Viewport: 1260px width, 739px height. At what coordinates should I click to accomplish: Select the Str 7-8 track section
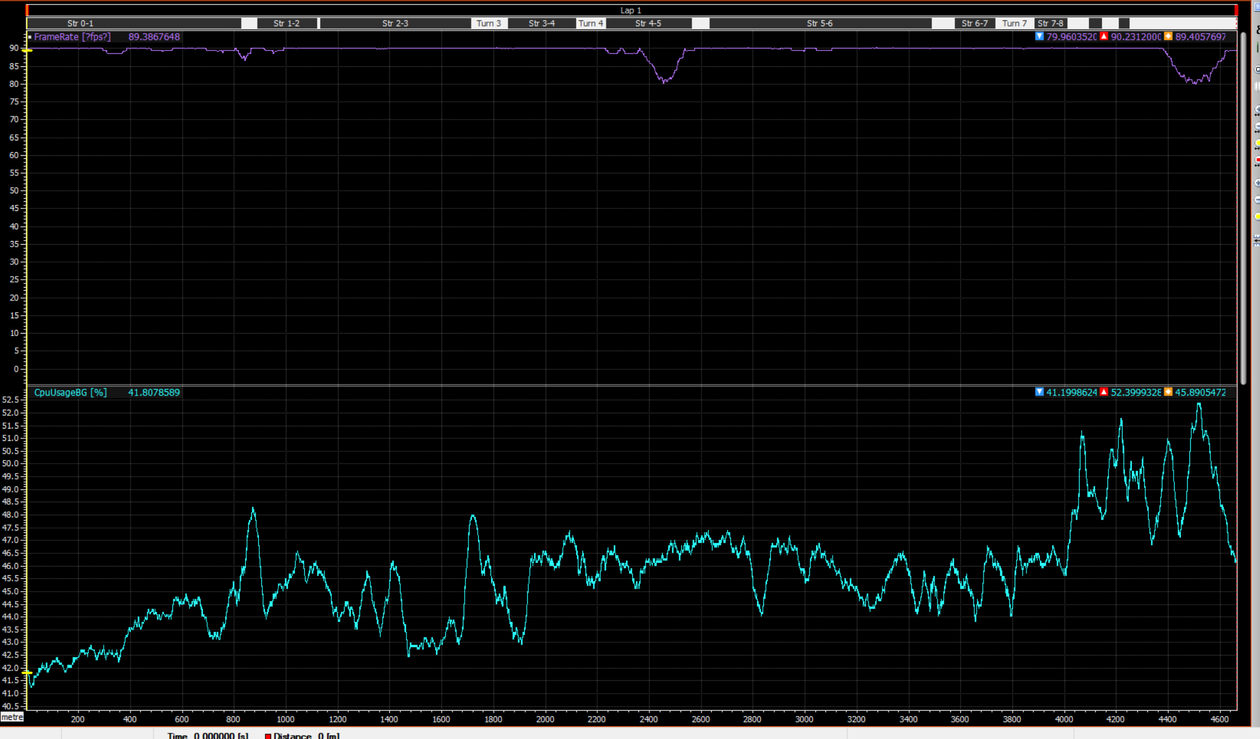tap(1051, 23)
